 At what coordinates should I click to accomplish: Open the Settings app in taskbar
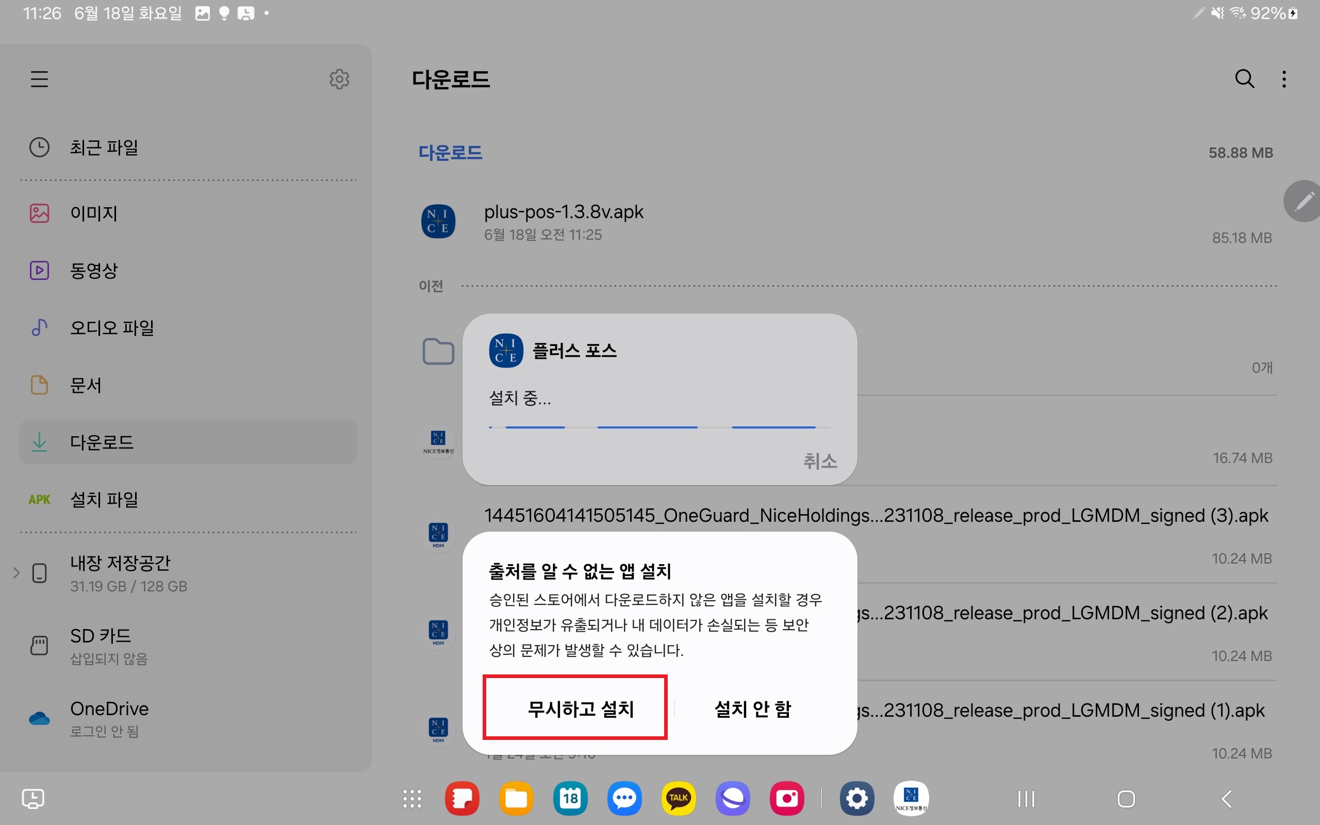point(856,798)
